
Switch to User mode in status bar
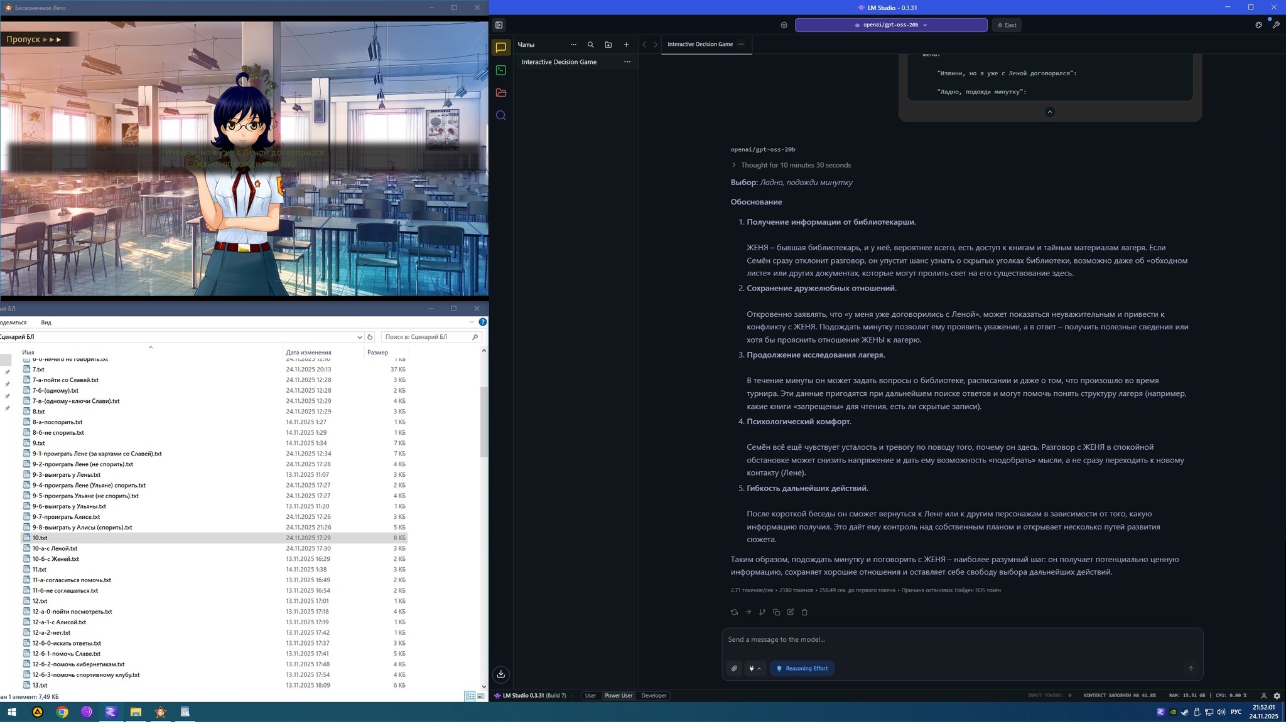pos(590,695)
